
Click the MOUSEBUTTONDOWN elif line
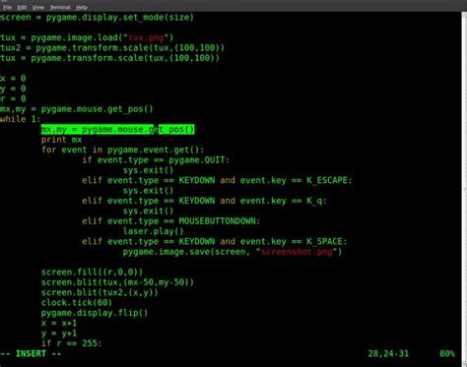point(171,221)
